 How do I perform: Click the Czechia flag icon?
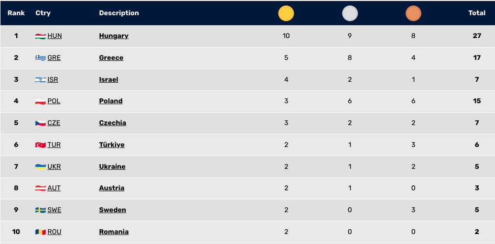coord(40,123)
